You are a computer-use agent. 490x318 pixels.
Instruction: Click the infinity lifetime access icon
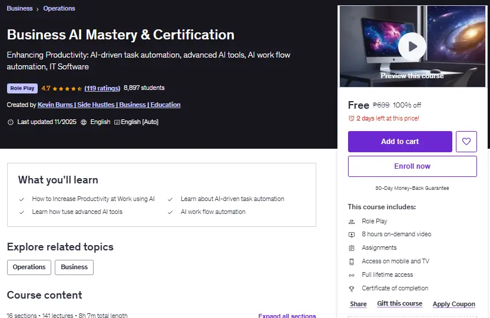352,275
